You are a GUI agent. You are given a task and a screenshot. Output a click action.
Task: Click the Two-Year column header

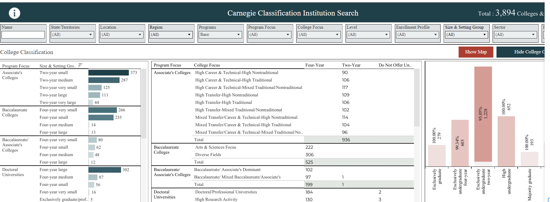(x=351, y=65)
